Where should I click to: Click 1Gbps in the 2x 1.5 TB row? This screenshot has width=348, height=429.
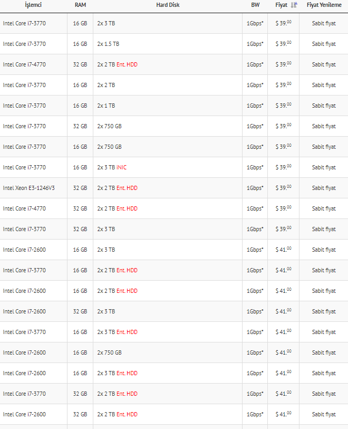[255, 44]
